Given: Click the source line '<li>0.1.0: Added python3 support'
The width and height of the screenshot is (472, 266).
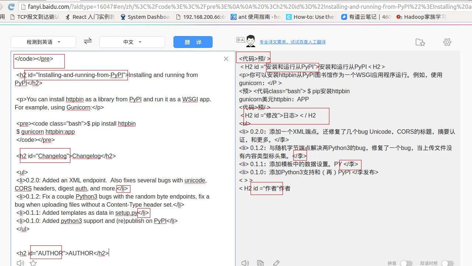Looking at the screenshot, I should [97, 221].
